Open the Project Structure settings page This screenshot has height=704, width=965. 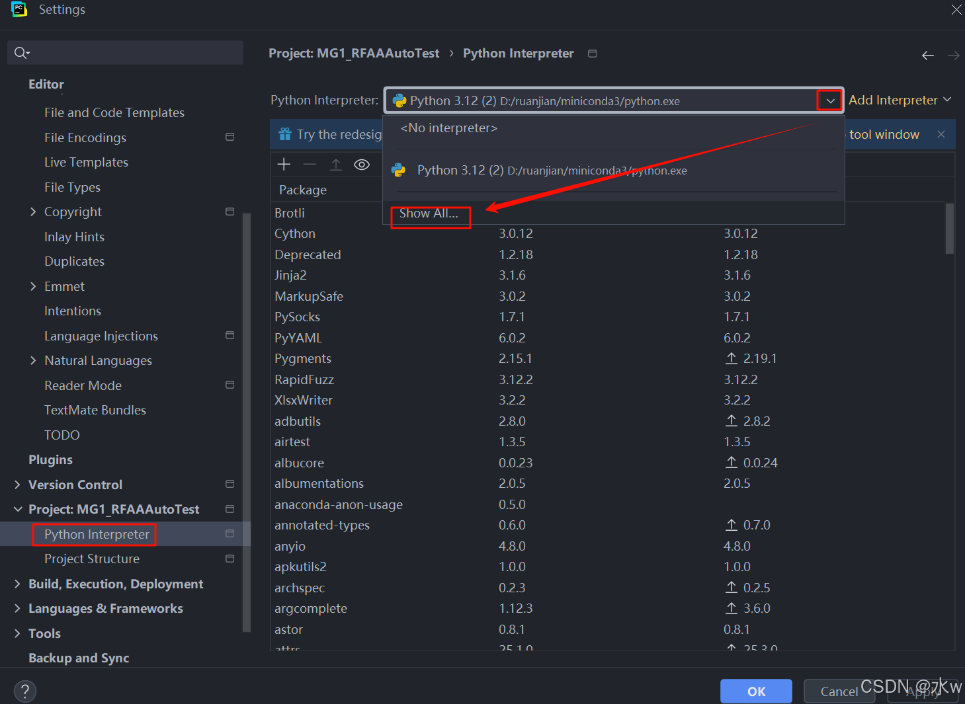[92, 559]
